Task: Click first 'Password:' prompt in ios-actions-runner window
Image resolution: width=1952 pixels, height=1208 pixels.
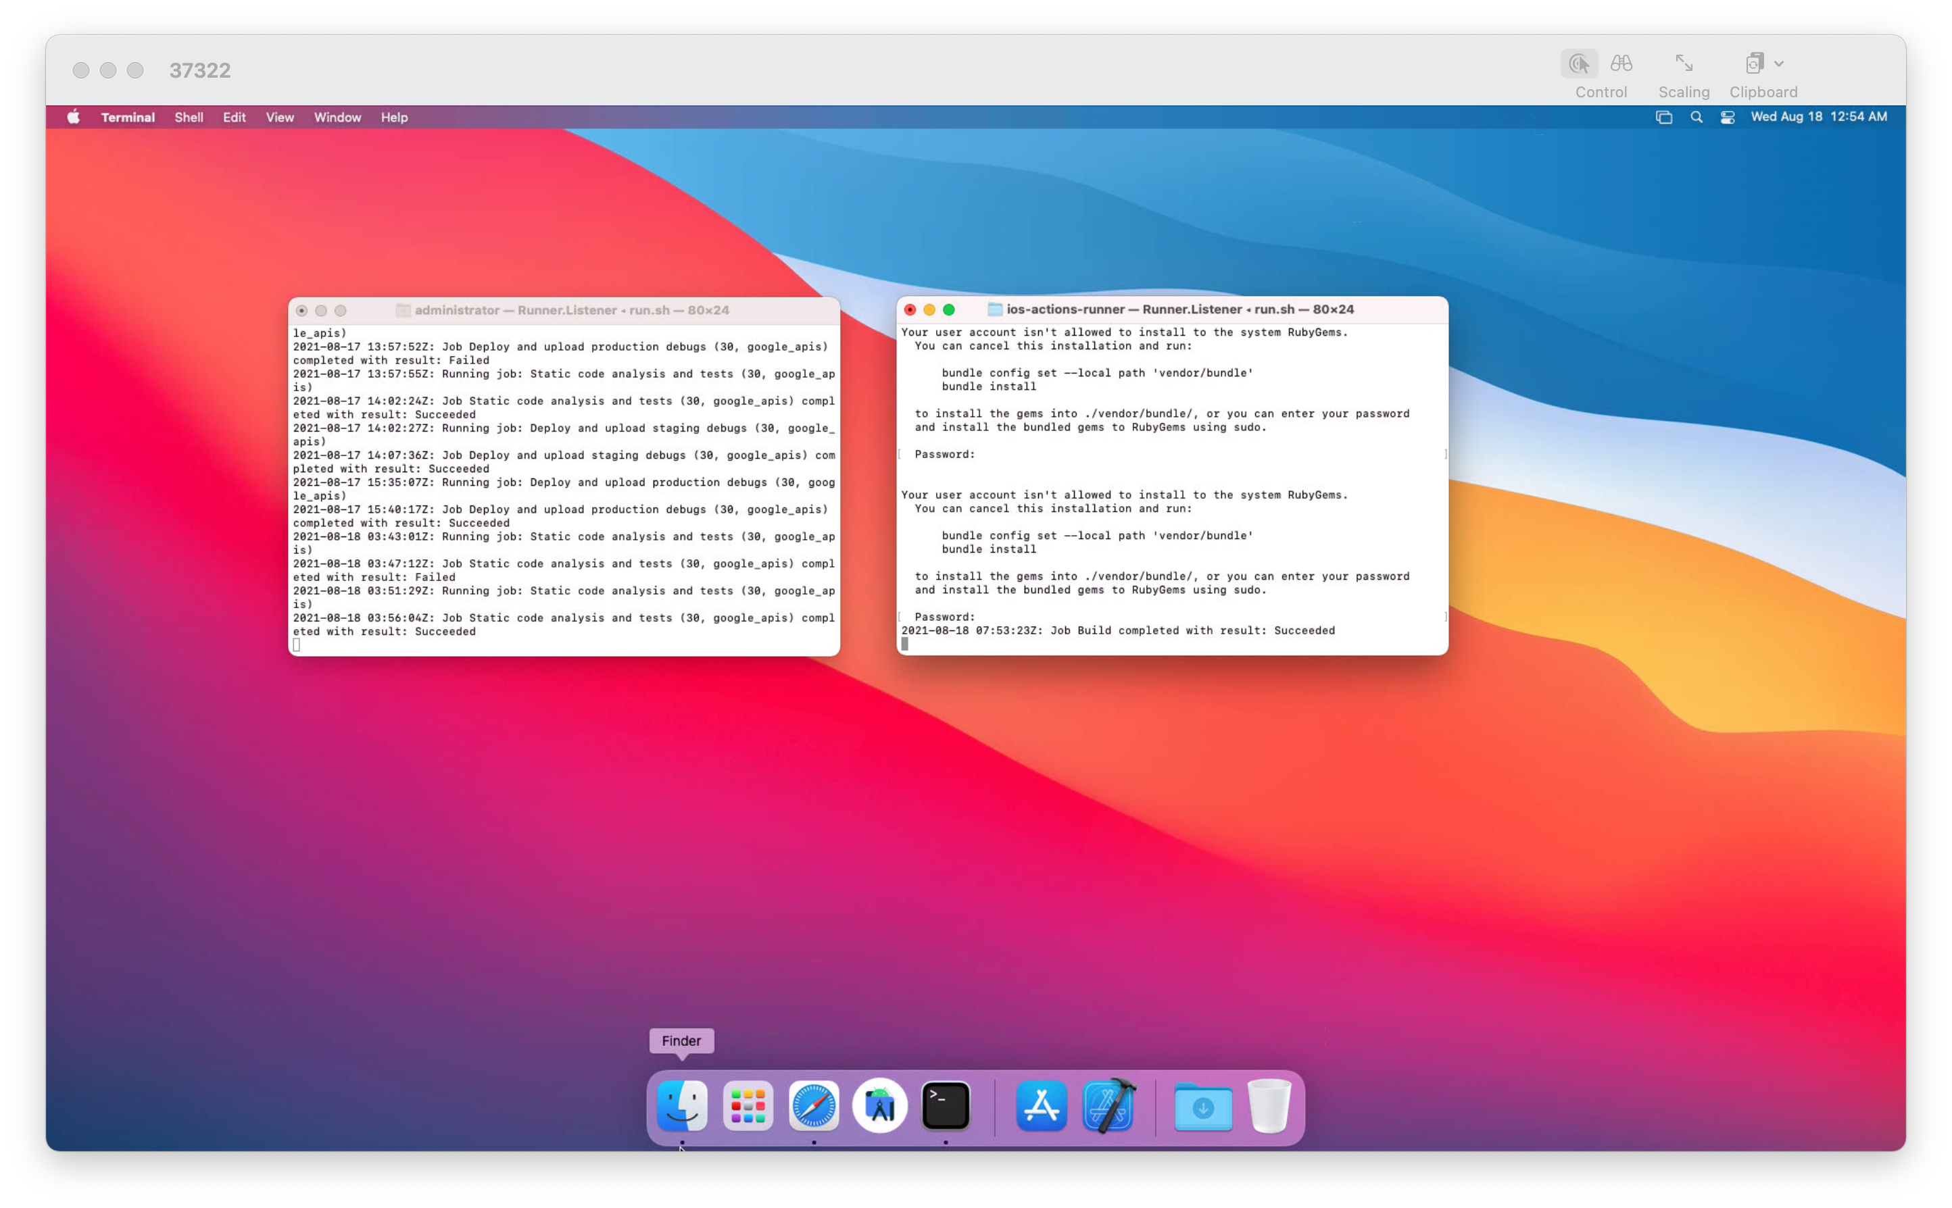Action: 944,454
